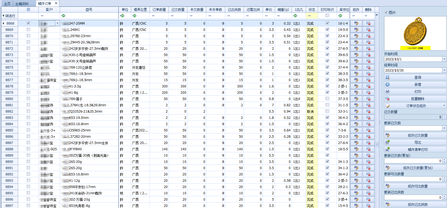Click the 蜡件清单打印 button
The image size is (447, 208).
[415, 150]
